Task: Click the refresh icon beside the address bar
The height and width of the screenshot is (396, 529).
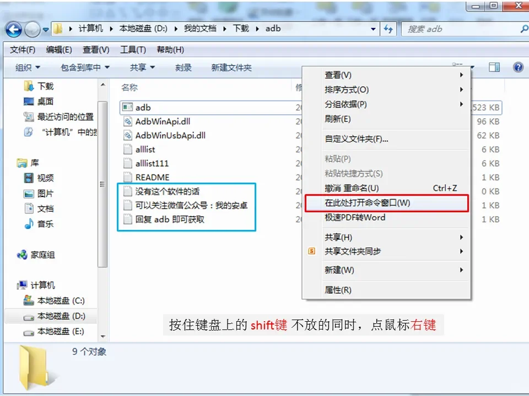Action: 389,29
